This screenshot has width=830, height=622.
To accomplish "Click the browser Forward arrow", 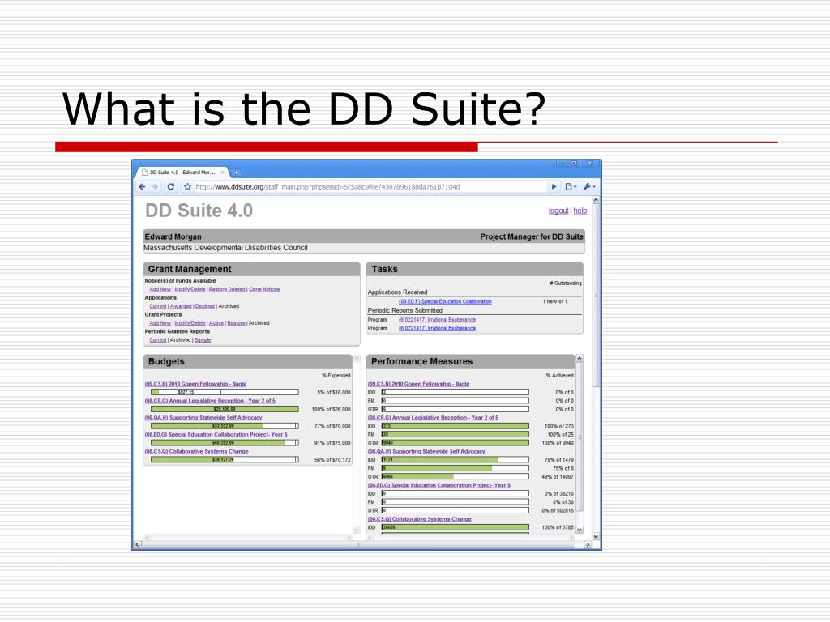I will tap(155, 187).
